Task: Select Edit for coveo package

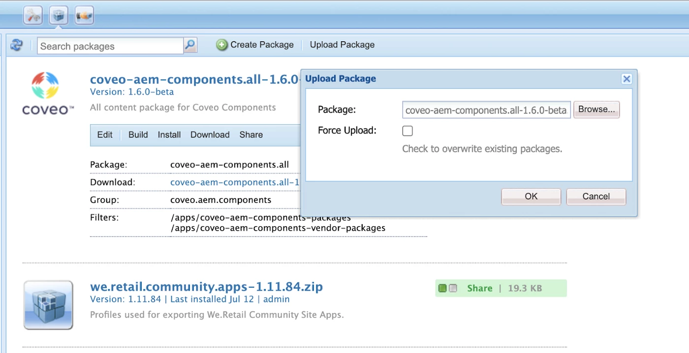Action: click(x=105, y=135)
